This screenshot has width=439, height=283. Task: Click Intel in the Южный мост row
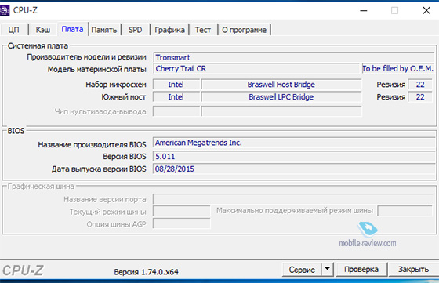click(176, 97)
